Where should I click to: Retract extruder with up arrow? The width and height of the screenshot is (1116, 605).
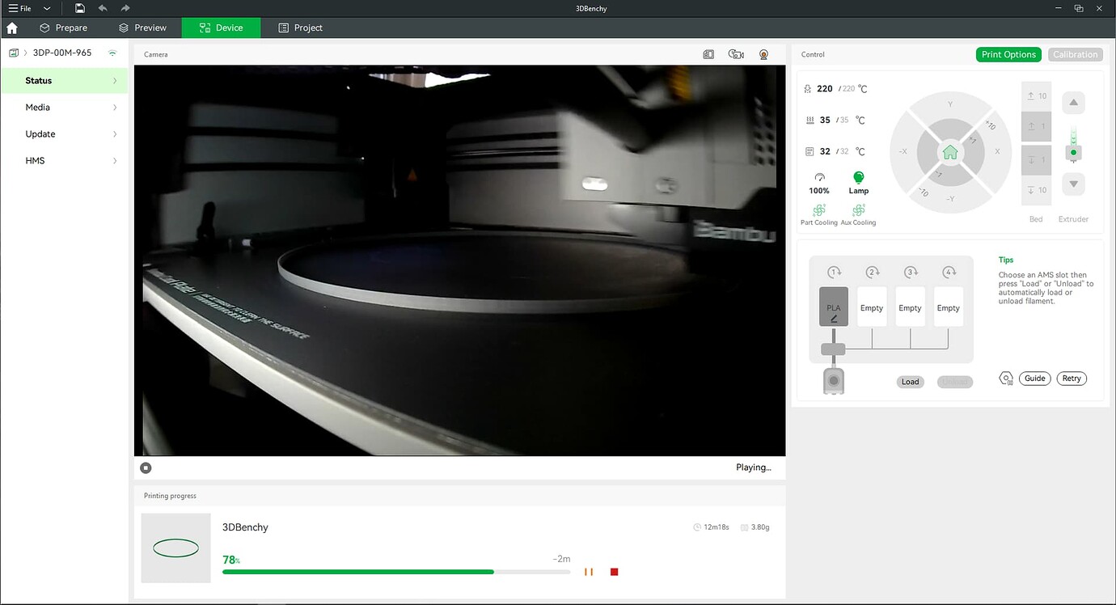(1073, 103)
